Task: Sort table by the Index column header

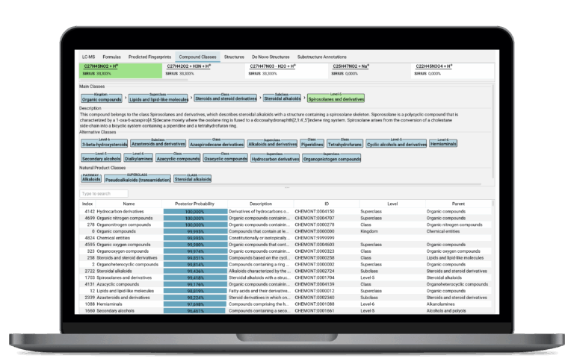Action: click(x=87, y=203)
